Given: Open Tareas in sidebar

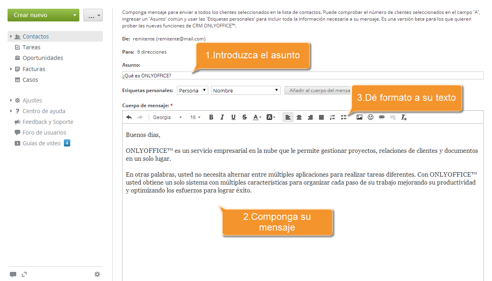Looking at the screenshot, I should (x=31, y=47).
